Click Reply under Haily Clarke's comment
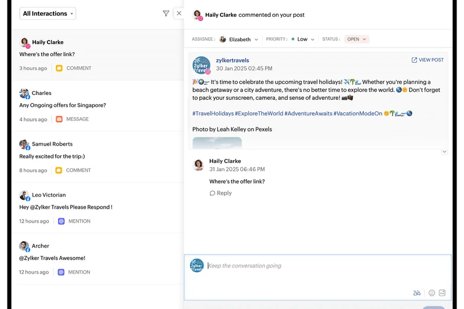The width and height of the screenshot is (464, 309). click(x=221, y=193)
